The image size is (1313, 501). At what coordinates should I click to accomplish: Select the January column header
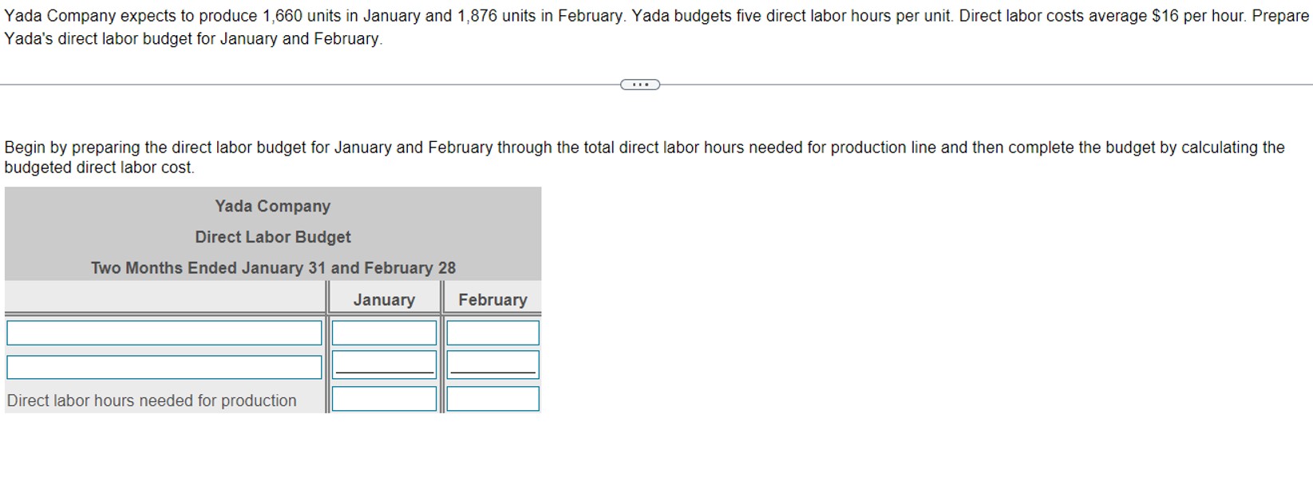(385, 299)
